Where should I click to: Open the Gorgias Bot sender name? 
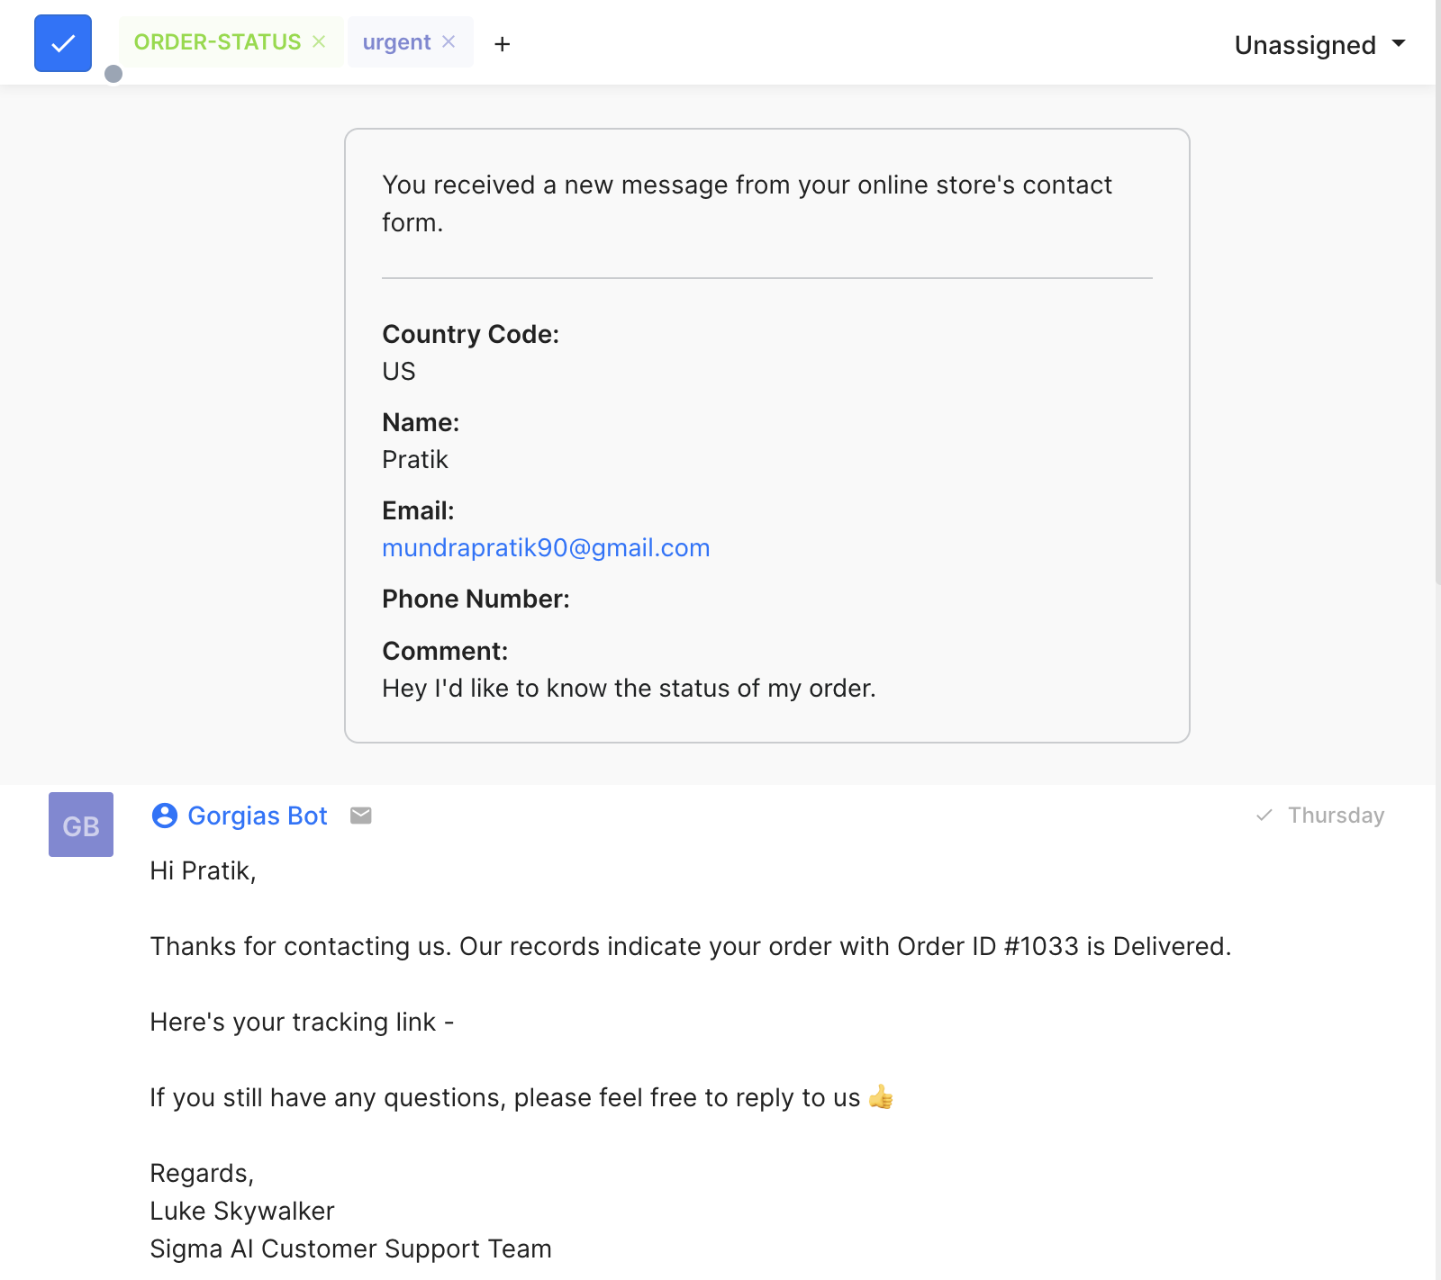point(257,816)
